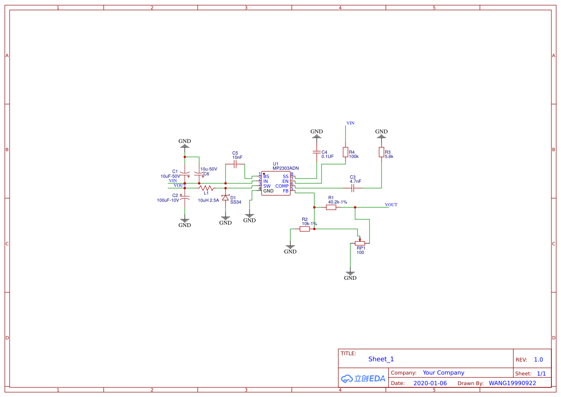Select the 100 value under RP1
561x397 pixels.
[360, 253]
